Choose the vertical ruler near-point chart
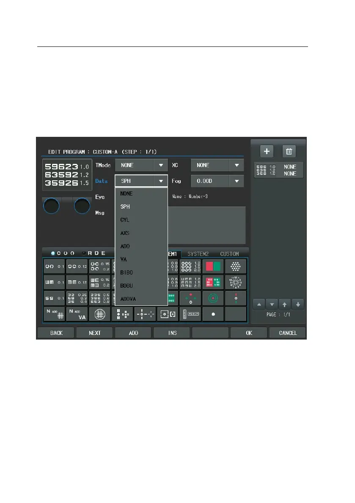Viewport: 355px width, 503px height. point(190,314)
